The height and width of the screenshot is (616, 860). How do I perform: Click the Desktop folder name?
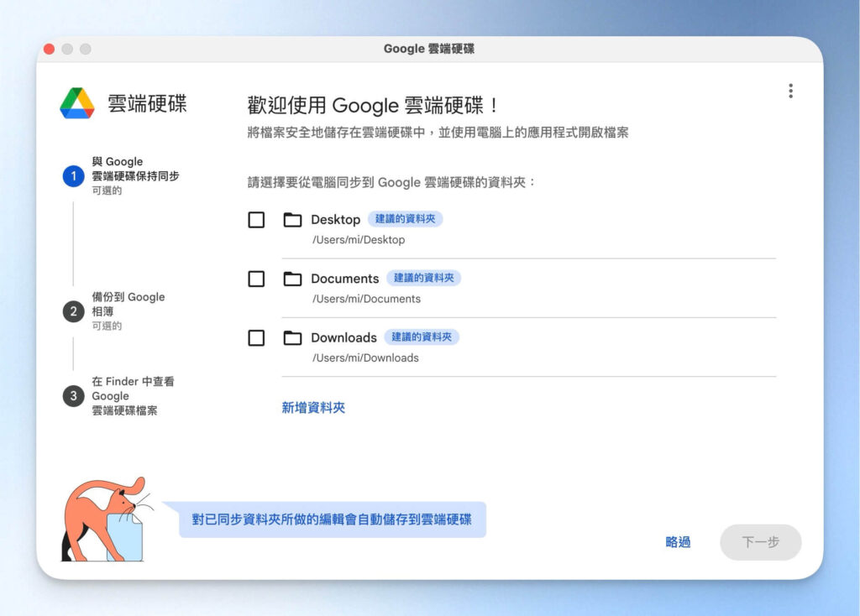pyautogui.click(x=336, y=220)
